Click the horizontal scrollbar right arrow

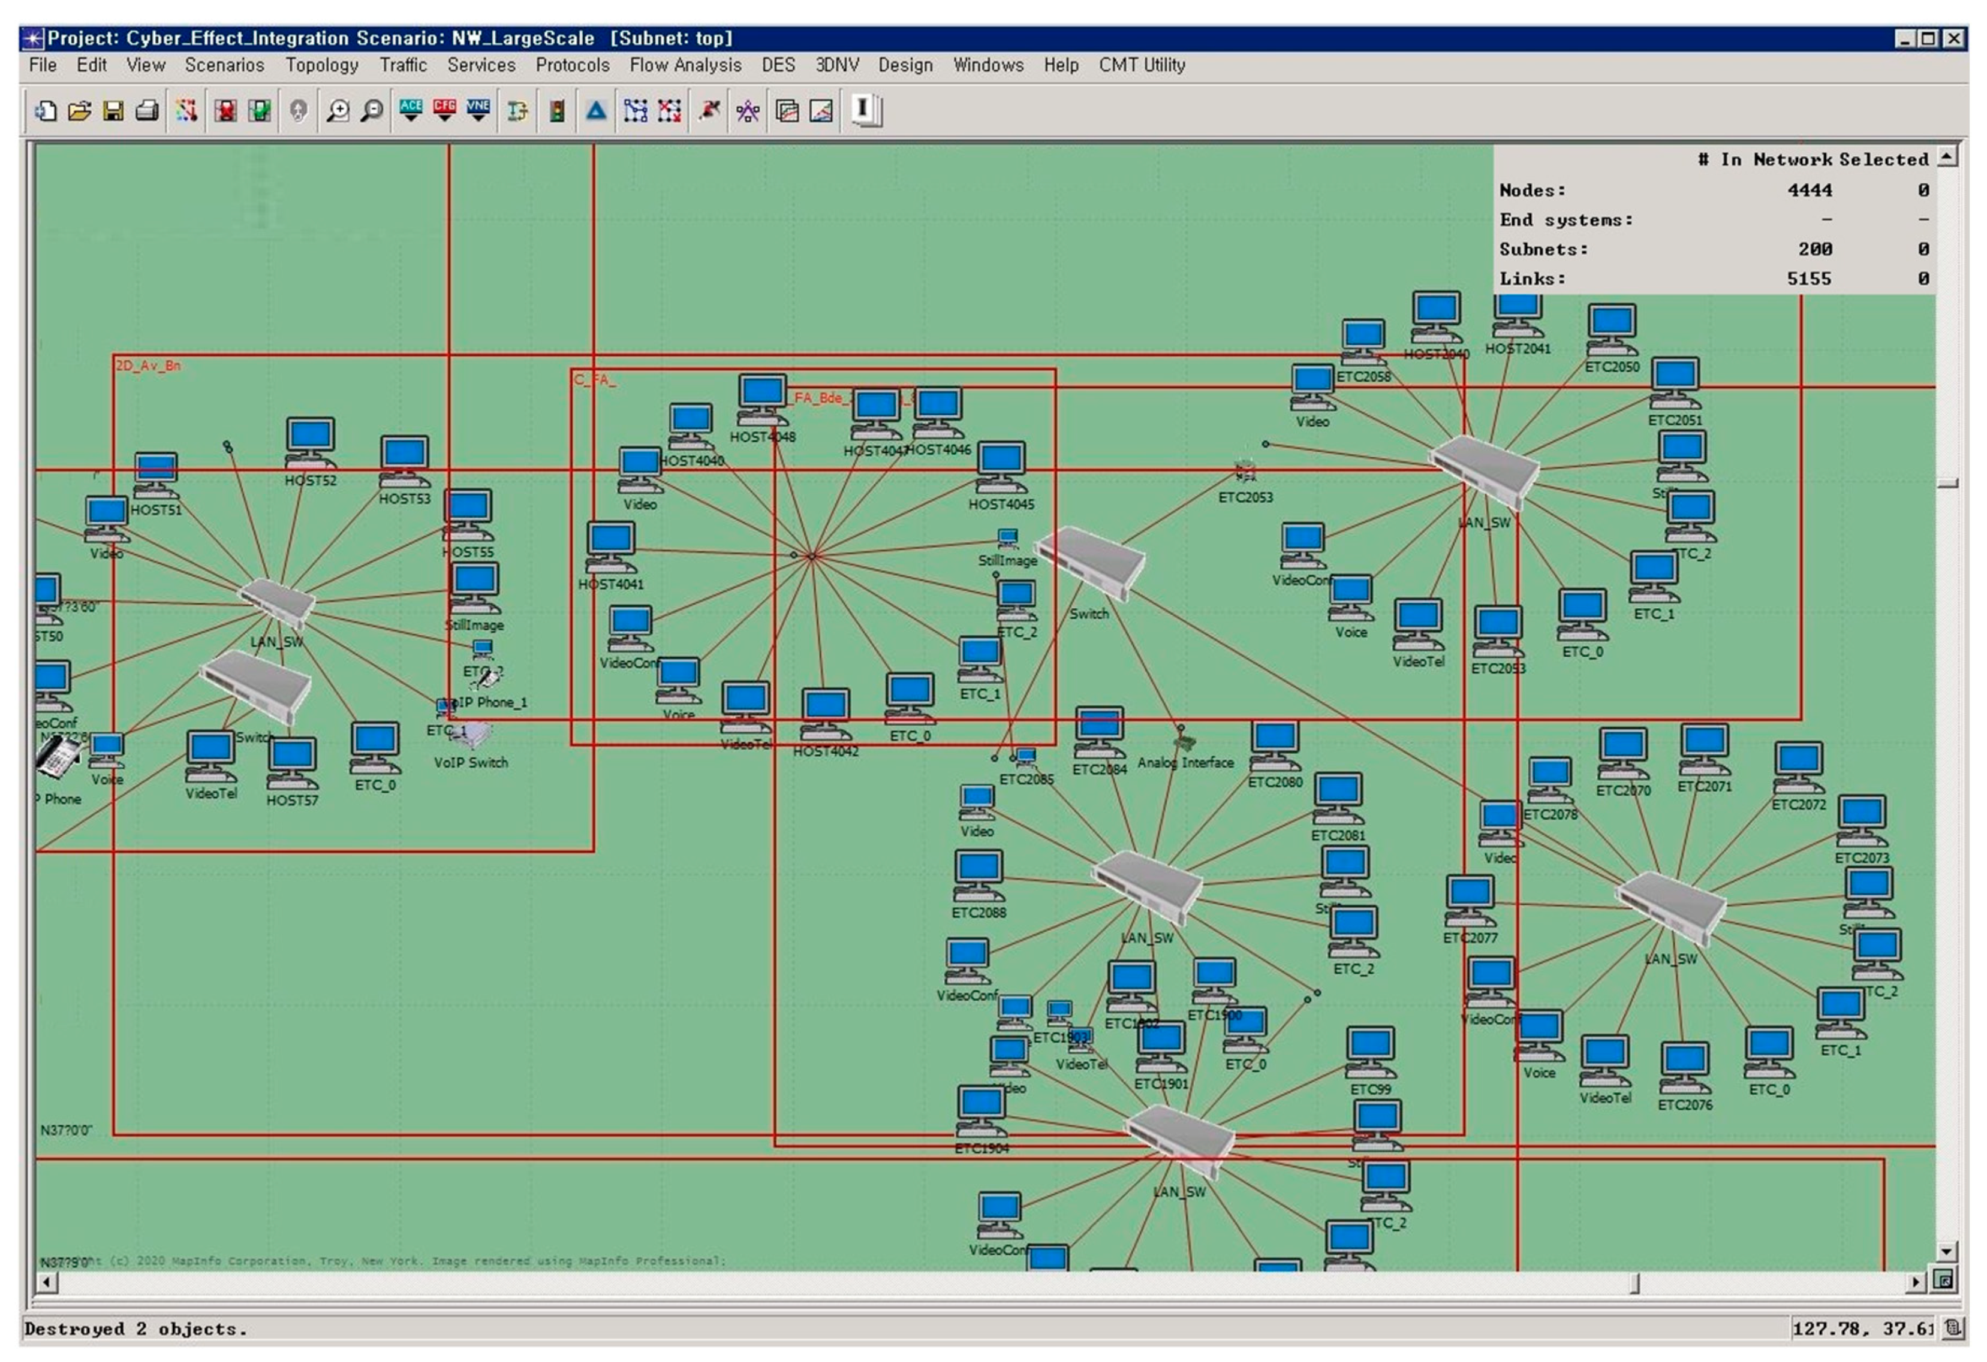tap(1916, 1282)
